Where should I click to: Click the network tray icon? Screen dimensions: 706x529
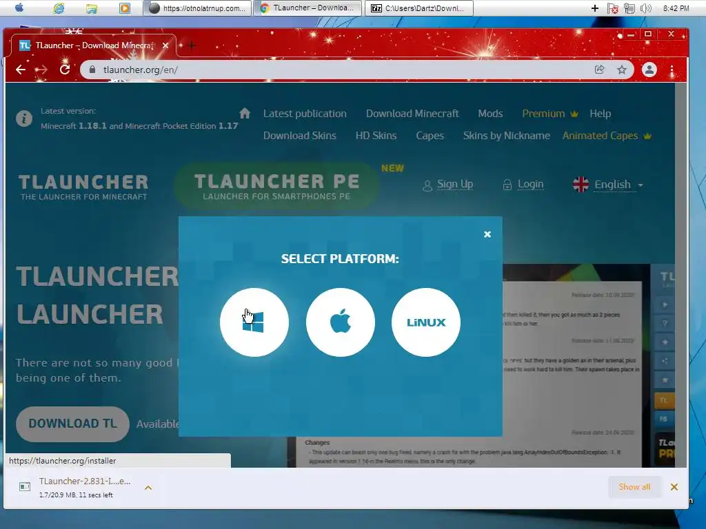[x=629, y=8]
